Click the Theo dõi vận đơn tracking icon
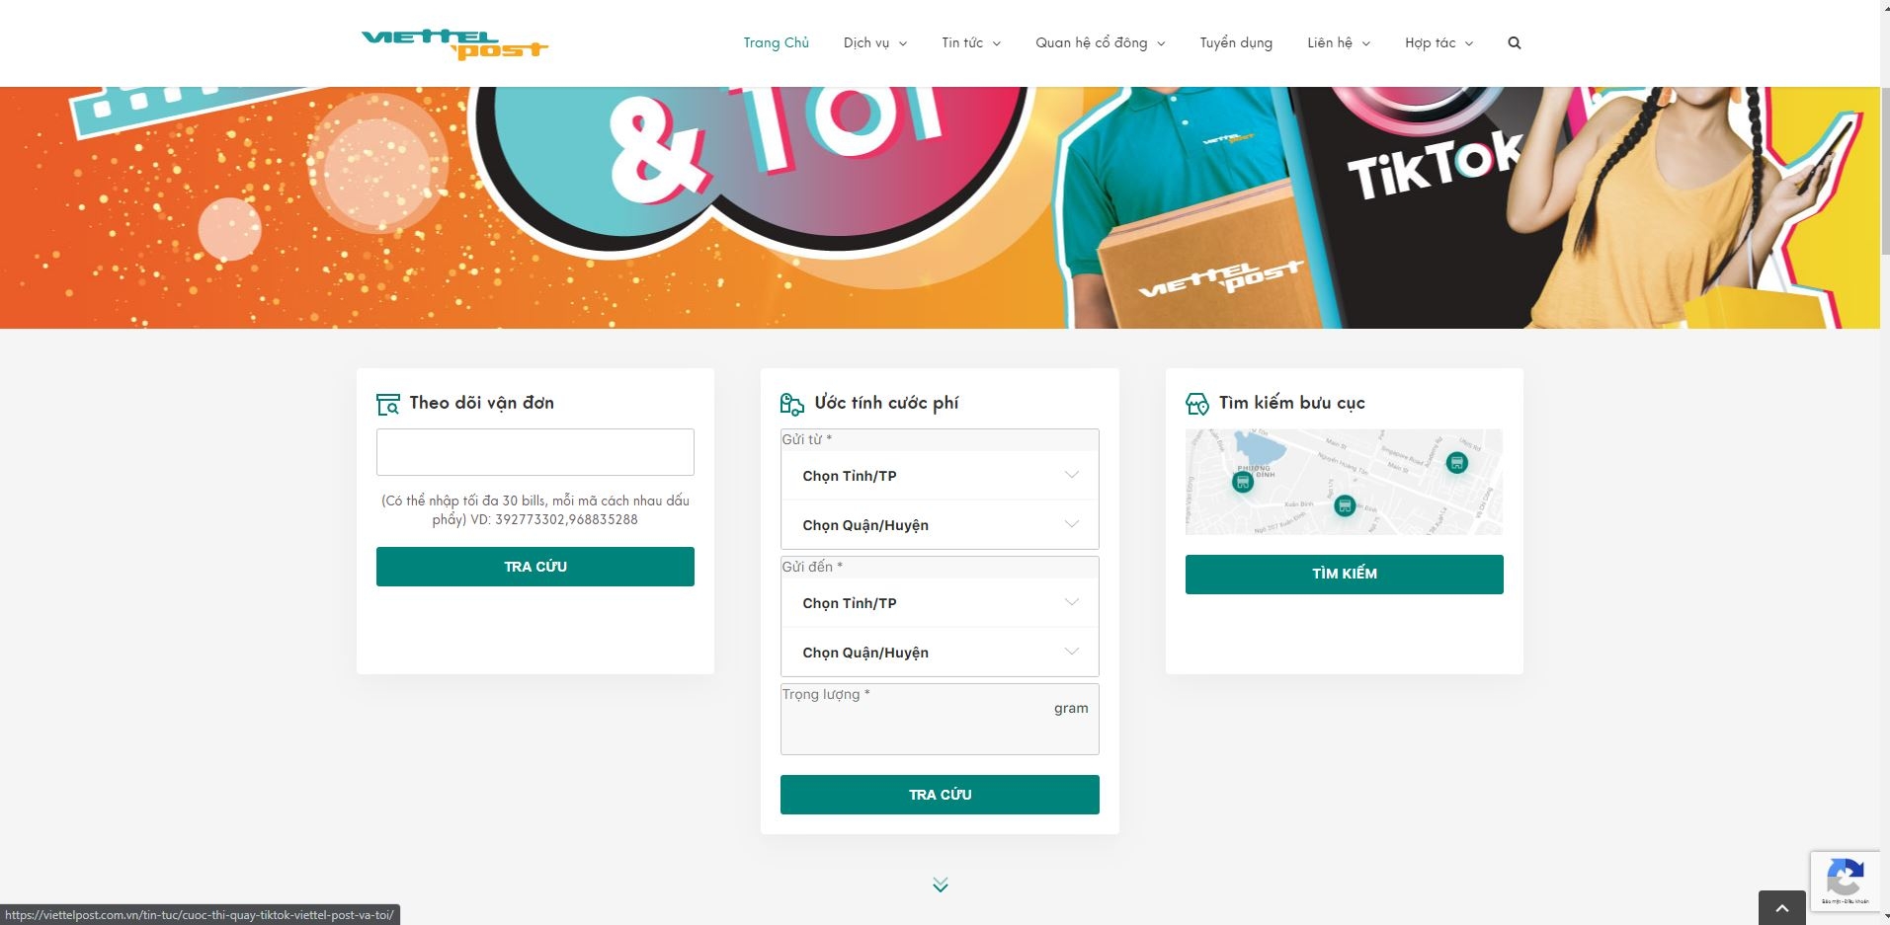This screenshot has height=925, width=1890. tap(388, 404)
